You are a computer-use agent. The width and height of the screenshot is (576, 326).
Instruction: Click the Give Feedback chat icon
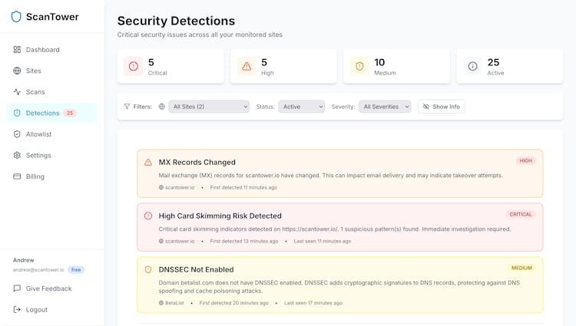[x=17, y=288]
